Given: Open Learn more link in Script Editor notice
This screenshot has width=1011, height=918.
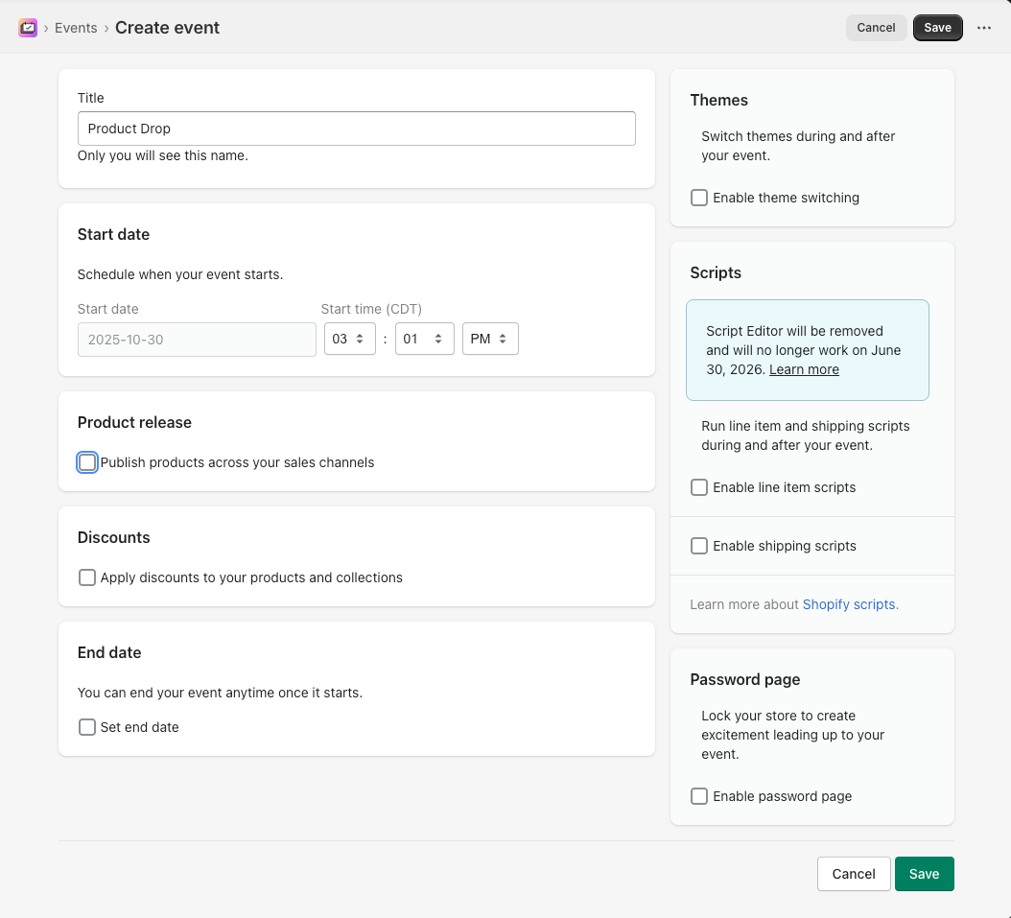Looking at the screenshot, I should [x=804, y=369].
